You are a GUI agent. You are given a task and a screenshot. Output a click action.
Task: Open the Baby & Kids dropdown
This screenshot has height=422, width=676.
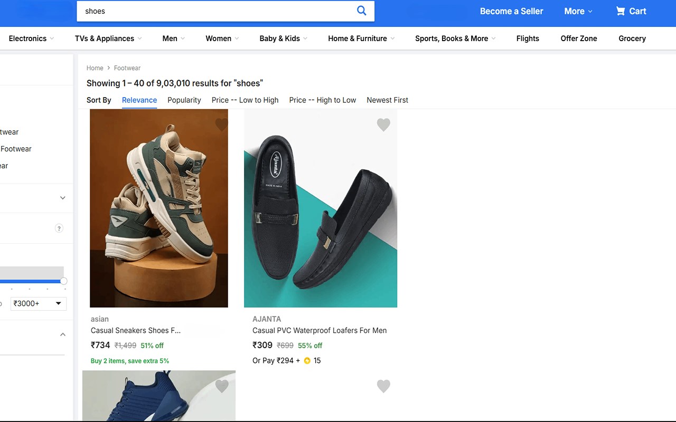[284, 39]
